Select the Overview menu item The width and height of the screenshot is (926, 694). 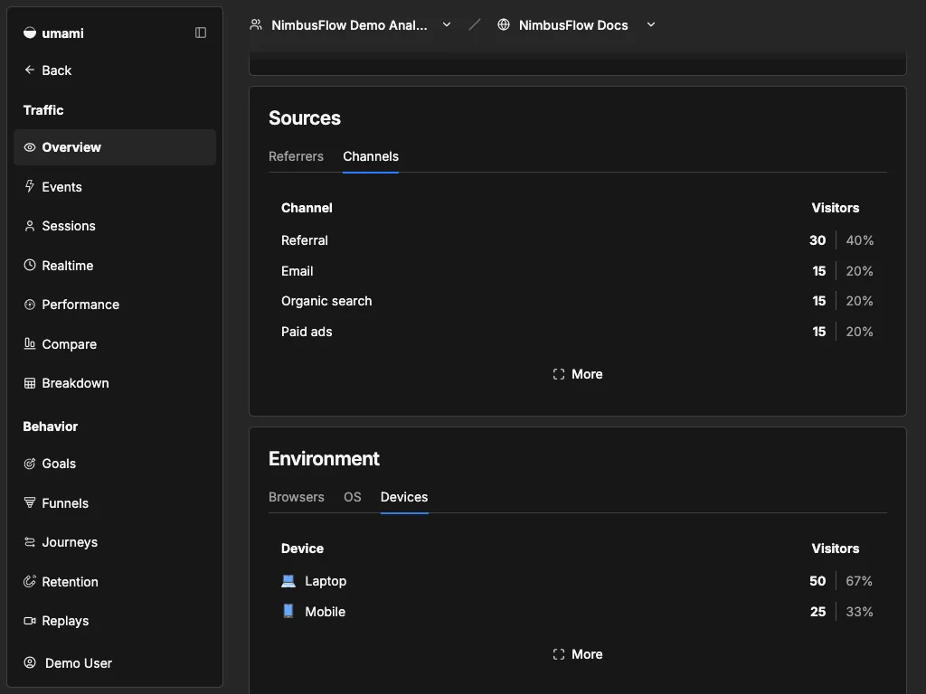[115, 147]
